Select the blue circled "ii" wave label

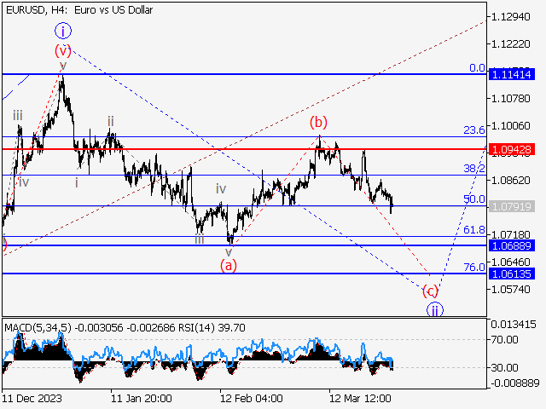tap(435, 309)
